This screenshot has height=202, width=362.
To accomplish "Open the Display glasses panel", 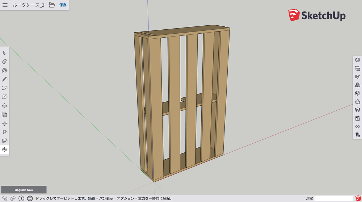I will (357, 126).
